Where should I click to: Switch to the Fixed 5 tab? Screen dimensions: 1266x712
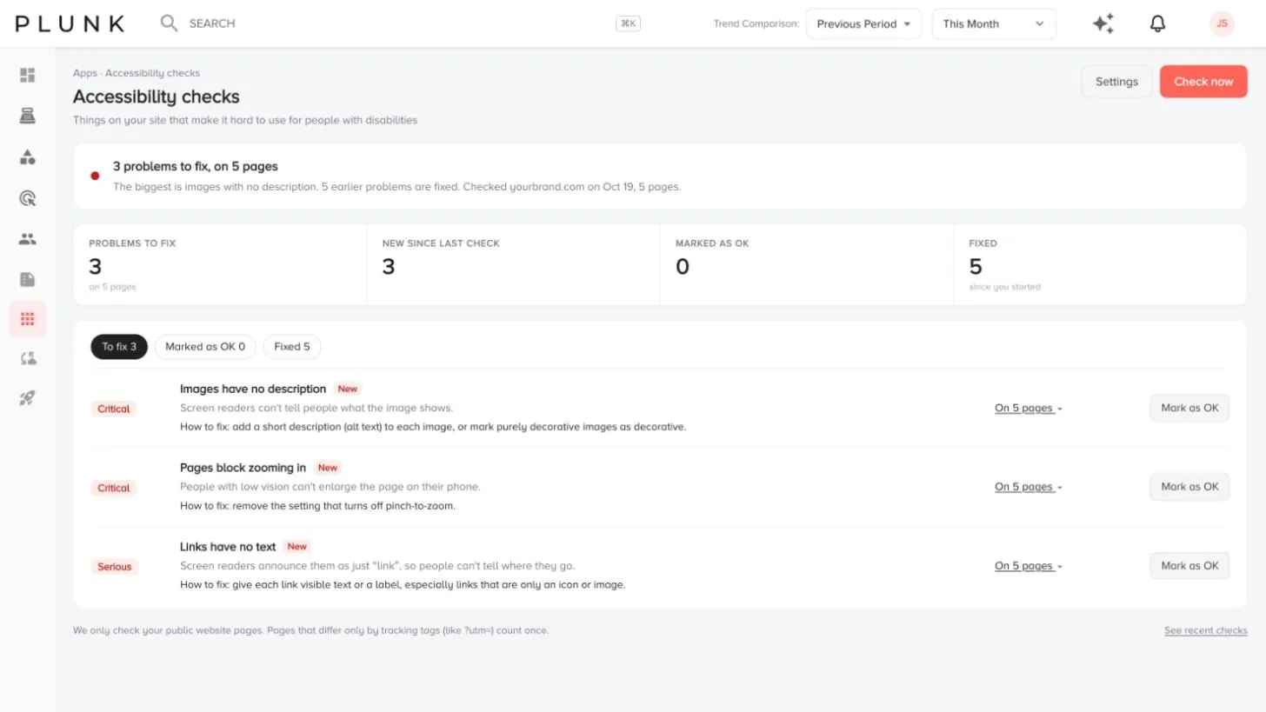[x=292, y=347]
